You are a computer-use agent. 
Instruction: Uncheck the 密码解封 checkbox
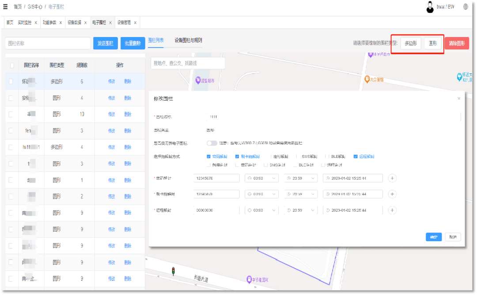coord(208,157)
